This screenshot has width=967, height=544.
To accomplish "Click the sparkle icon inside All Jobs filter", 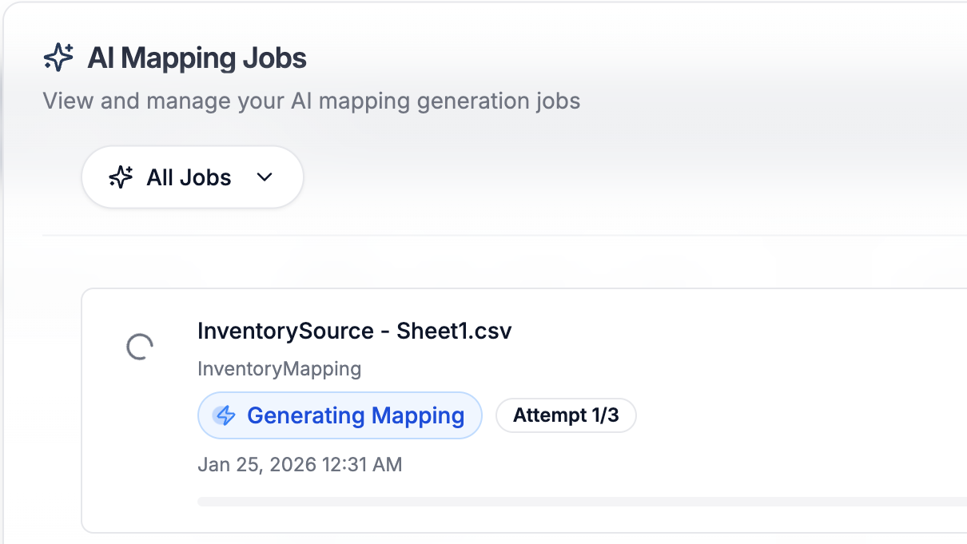I will (x=121, y=177).
